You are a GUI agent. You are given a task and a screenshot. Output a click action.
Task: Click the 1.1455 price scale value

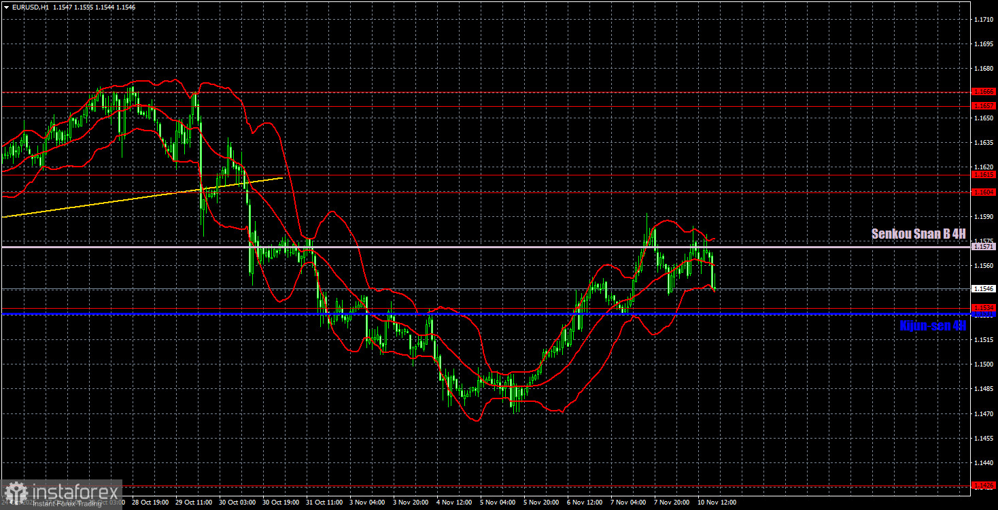tap(983, 439)
